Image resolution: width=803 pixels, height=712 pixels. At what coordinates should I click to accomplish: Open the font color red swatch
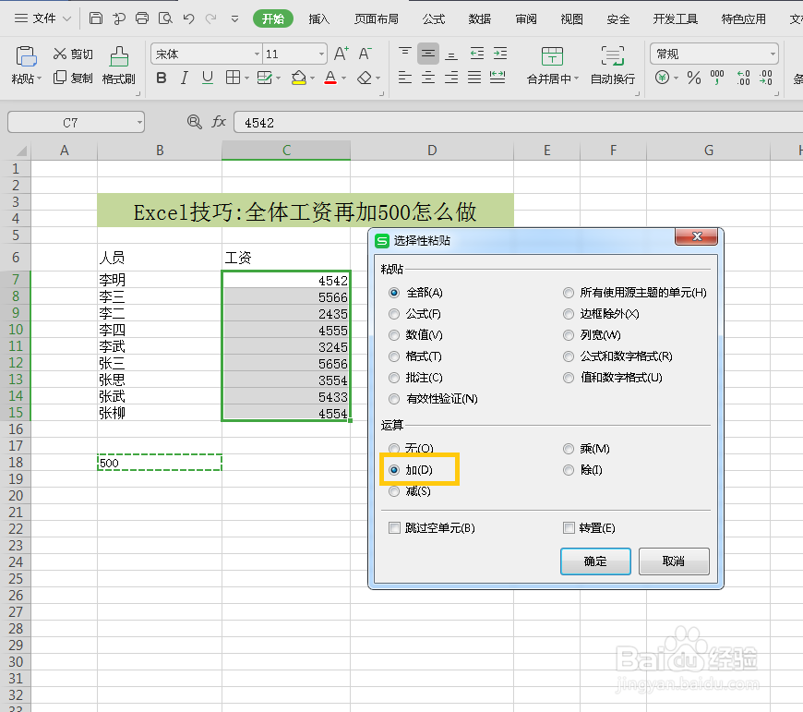[332, 78]
